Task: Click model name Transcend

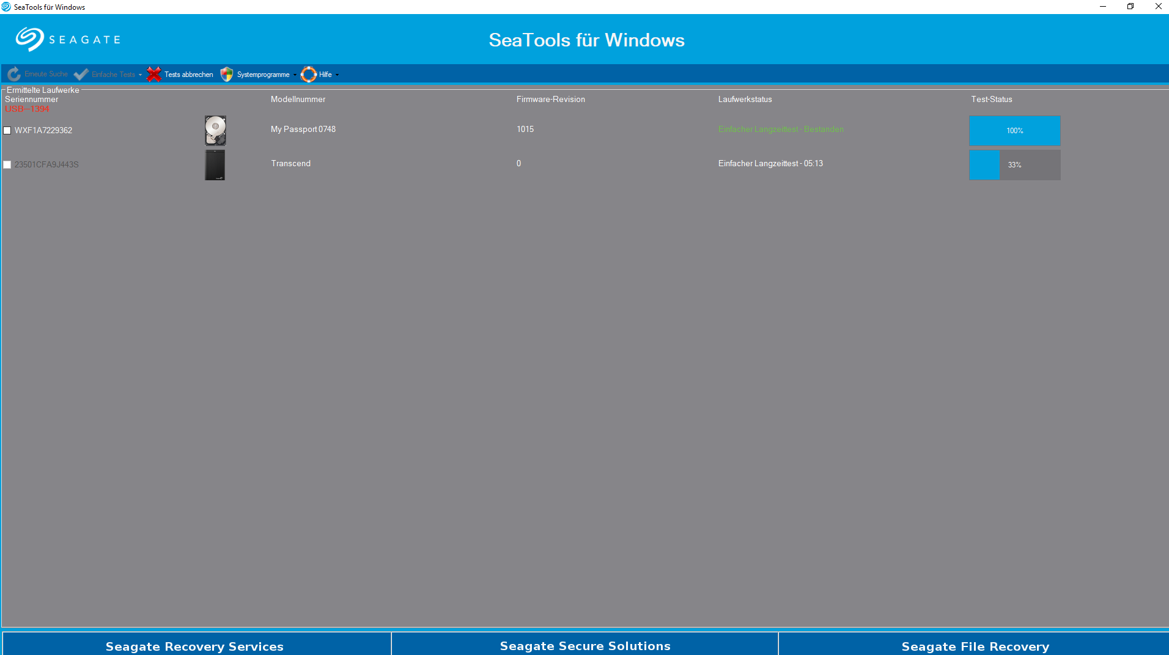Action: click(291, 164)
